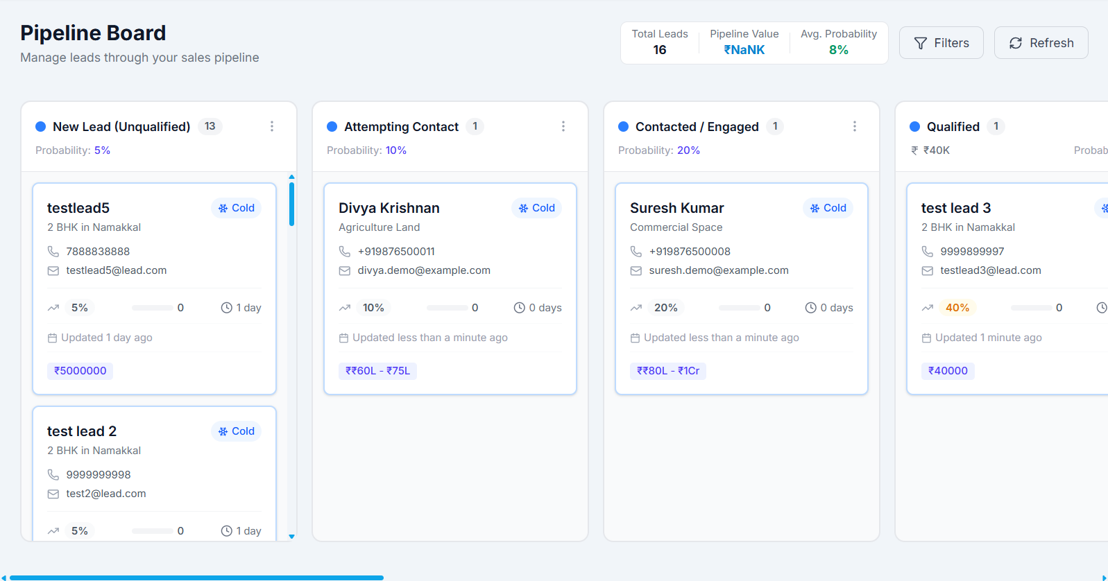Click phone icon on test lead 3 card

(x=928, y=251)
